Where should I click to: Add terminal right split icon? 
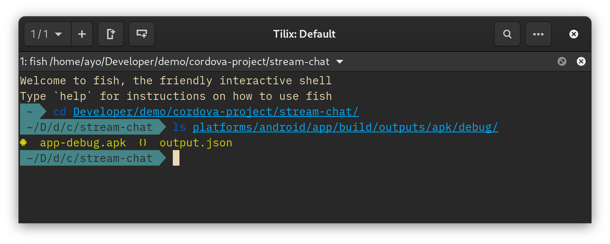coord(111,34)
